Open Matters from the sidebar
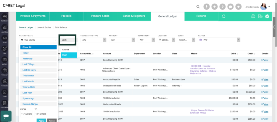Image resolution: width=277 pixels, height=122 pixels. pos(5,59)
